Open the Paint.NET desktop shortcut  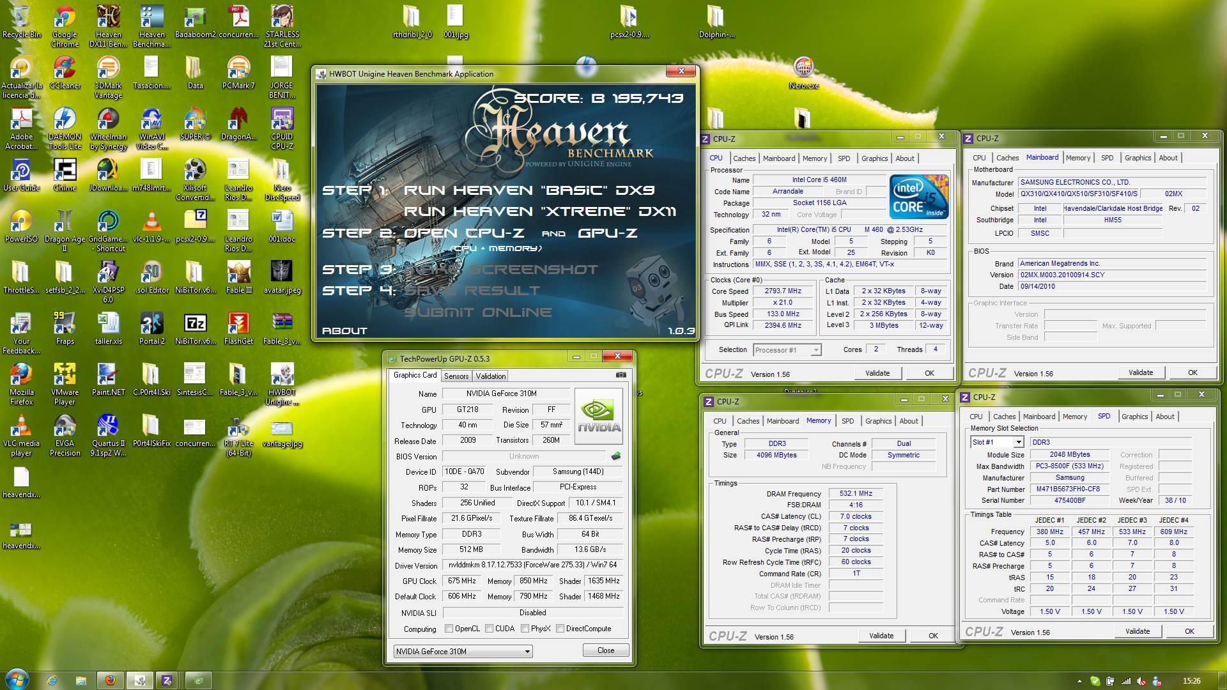[108, 379]
